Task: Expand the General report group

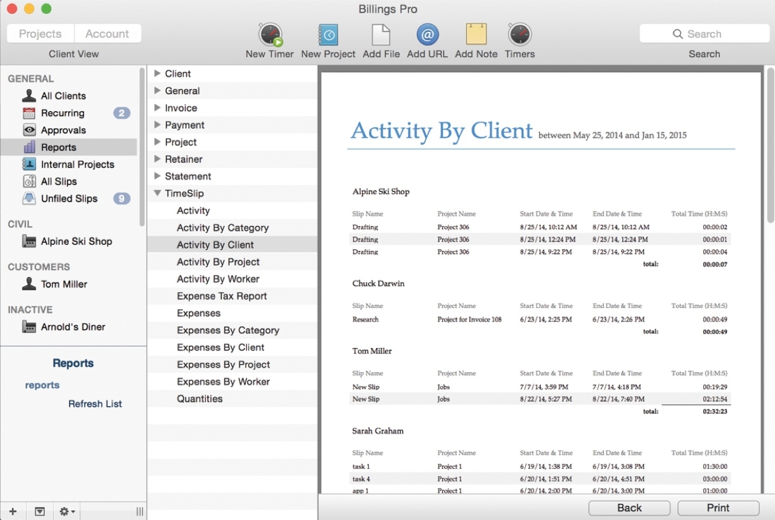Action: point(157,91)
